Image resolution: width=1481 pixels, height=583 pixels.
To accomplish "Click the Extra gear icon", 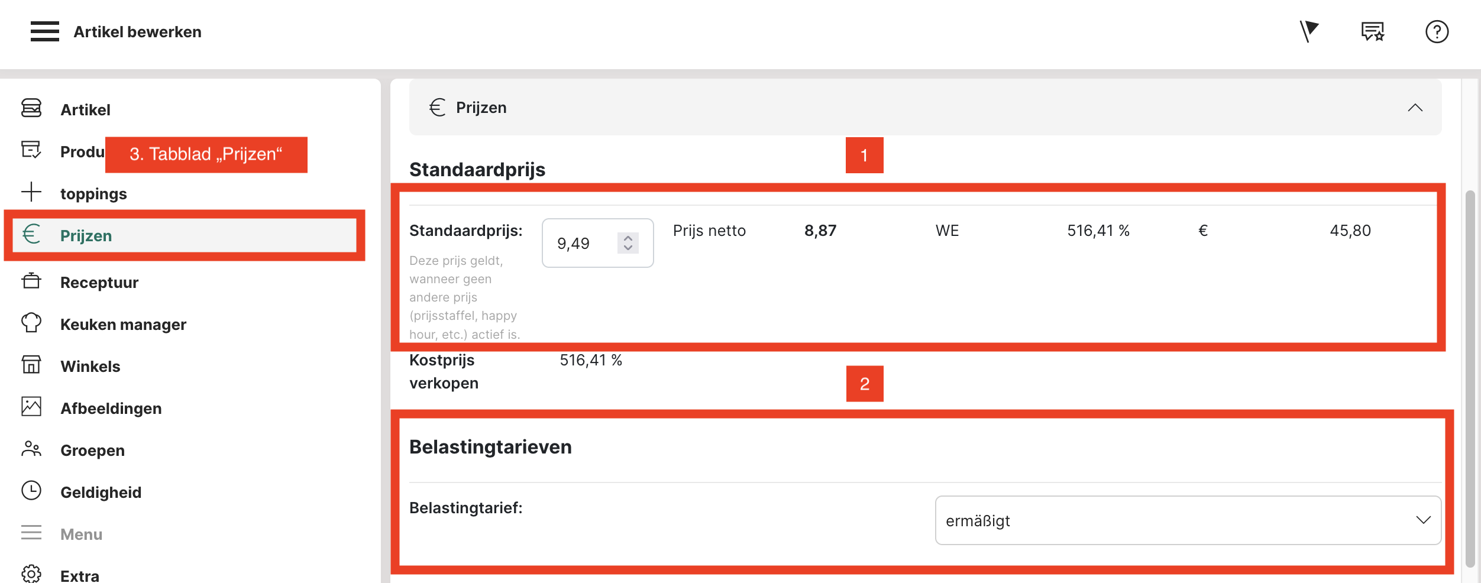I will coord(31,574).
